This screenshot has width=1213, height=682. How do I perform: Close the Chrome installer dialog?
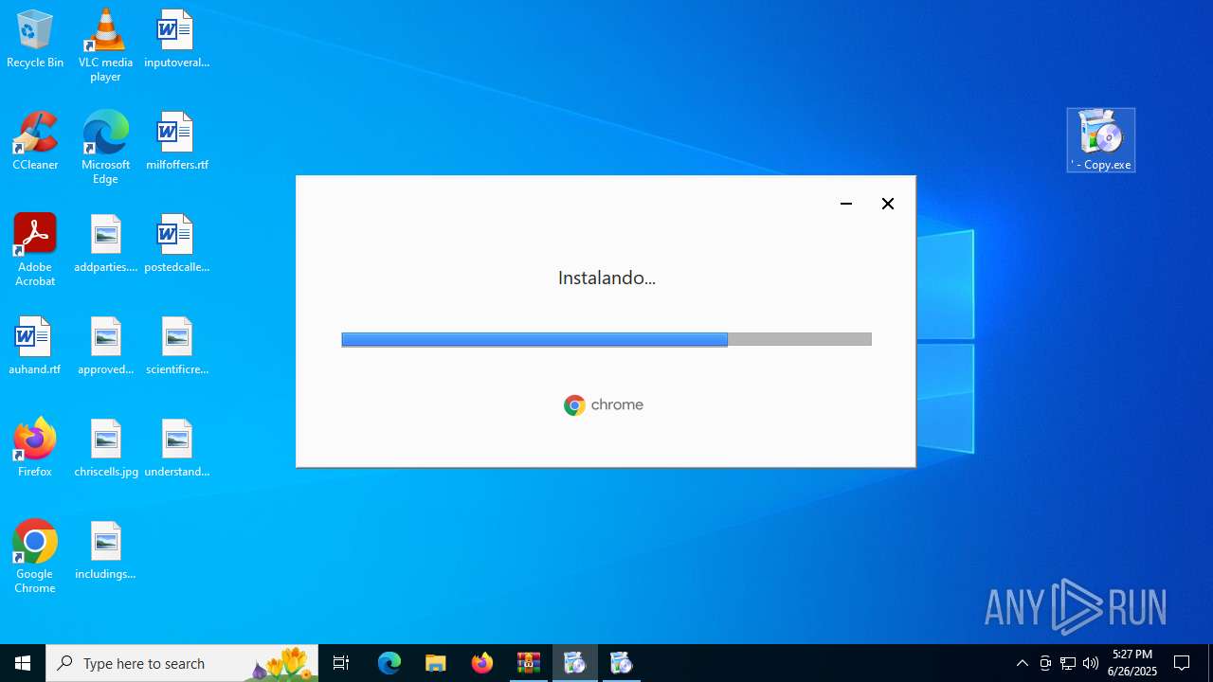pos(888,204)
